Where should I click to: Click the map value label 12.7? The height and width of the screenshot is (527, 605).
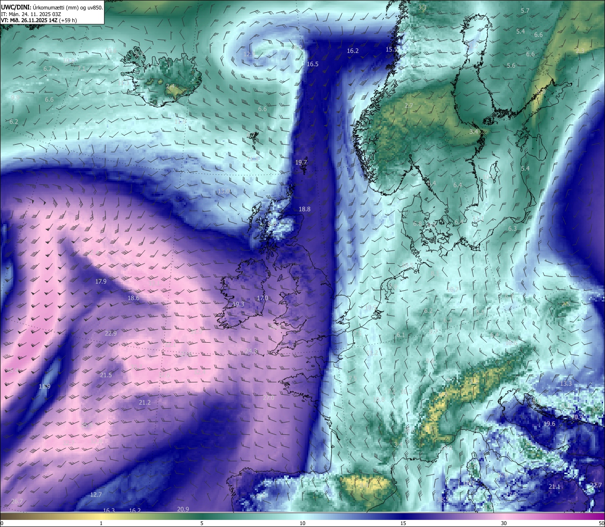[96, 495]
